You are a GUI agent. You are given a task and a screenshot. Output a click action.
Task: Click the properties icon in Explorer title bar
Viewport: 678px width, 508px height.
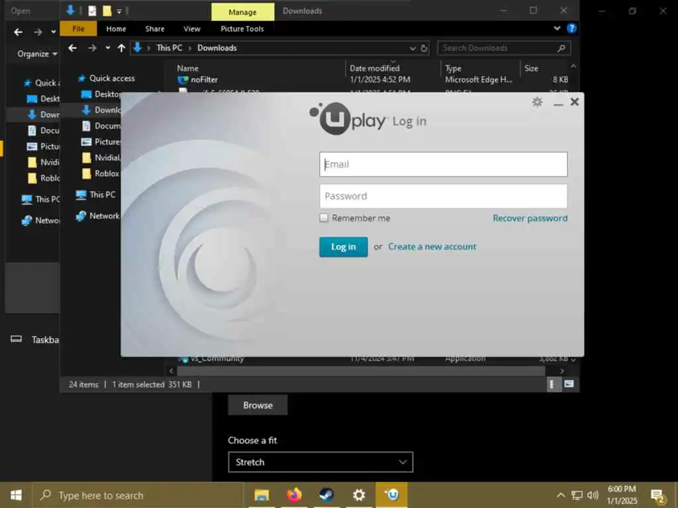[92, 11]
